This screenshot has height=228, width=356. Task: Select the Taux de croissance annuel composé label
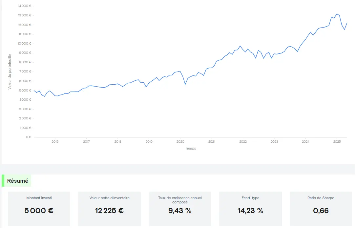[180, 200]
